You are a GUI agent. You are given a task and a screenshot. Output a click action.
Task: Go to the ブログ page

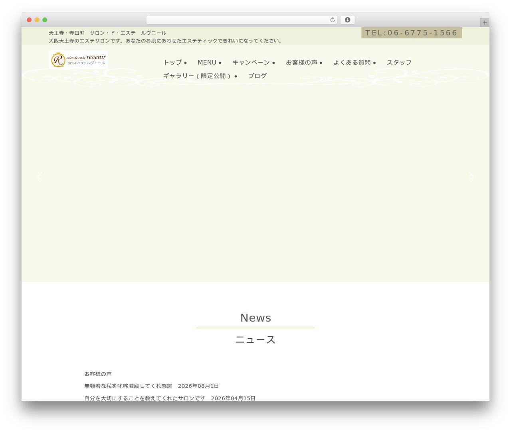(x=257, y=76)
